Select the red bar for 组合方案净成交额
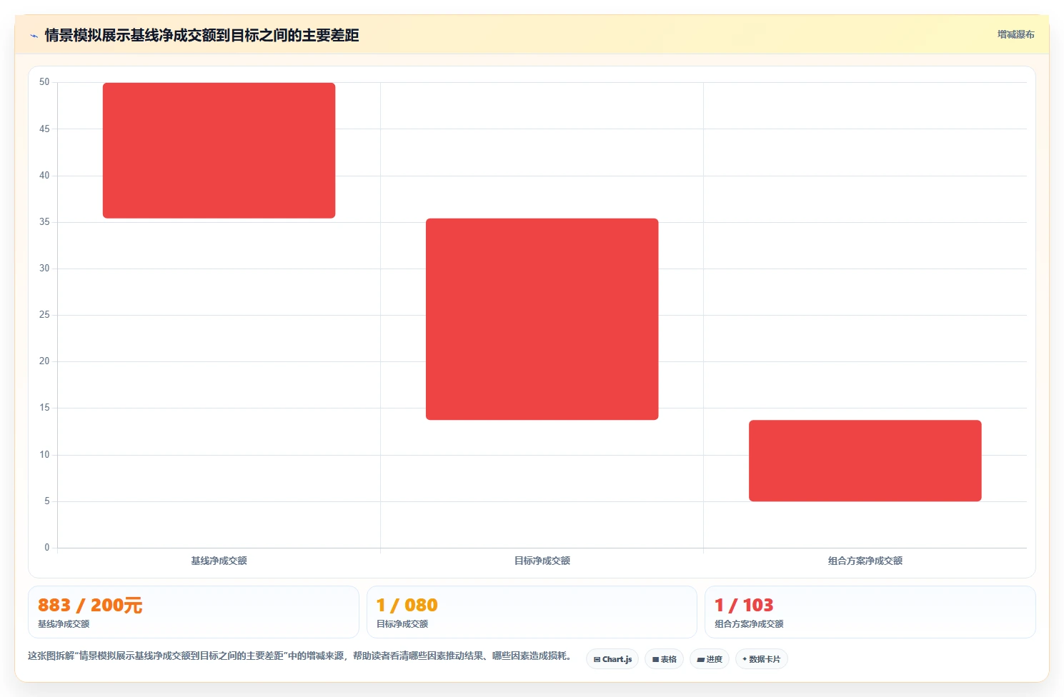 (x=865, y=461)
